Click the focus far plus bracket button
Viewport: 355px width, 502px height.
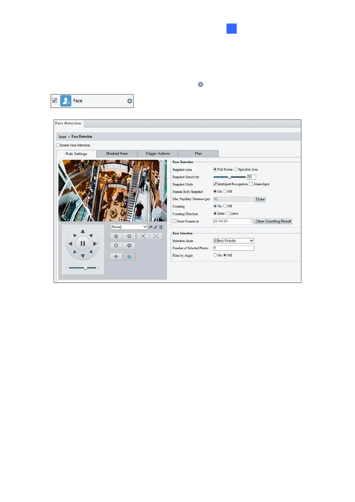click(143, 236)
